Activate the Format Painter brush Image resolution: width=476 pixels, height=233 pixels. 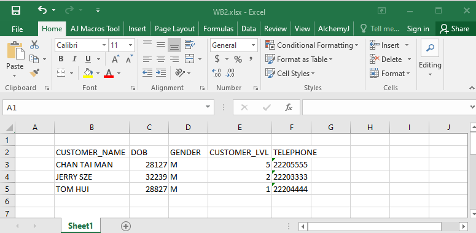(34, 73)
